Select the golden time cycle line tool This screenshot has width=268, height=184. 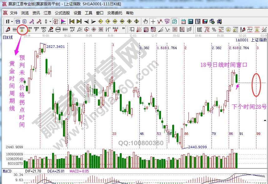22,30
